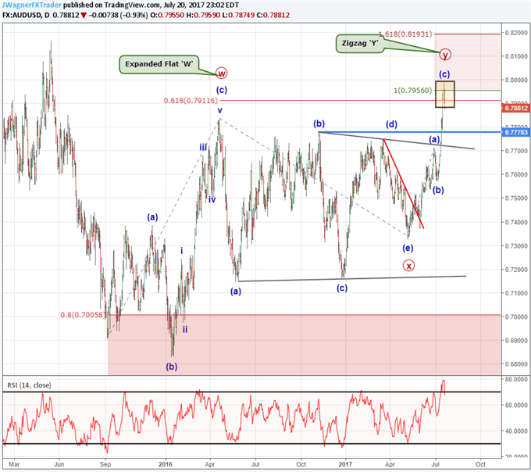Screen dimensions: 531x472
Task: Select the FX:AUDUSD, D symbol label
Action: (26, 16)
